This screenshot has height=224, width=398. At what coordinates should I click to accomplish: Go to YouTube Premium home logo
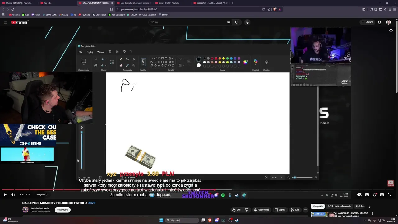[19, 22]
